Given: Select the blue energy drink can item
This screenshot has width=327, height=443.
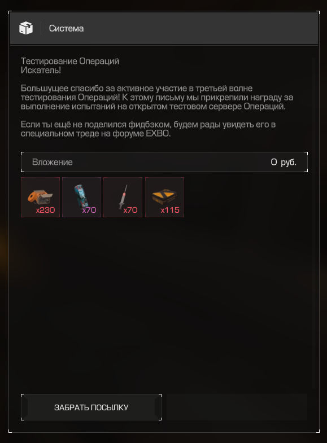Looking at the screenshot, I should point(82,197).
